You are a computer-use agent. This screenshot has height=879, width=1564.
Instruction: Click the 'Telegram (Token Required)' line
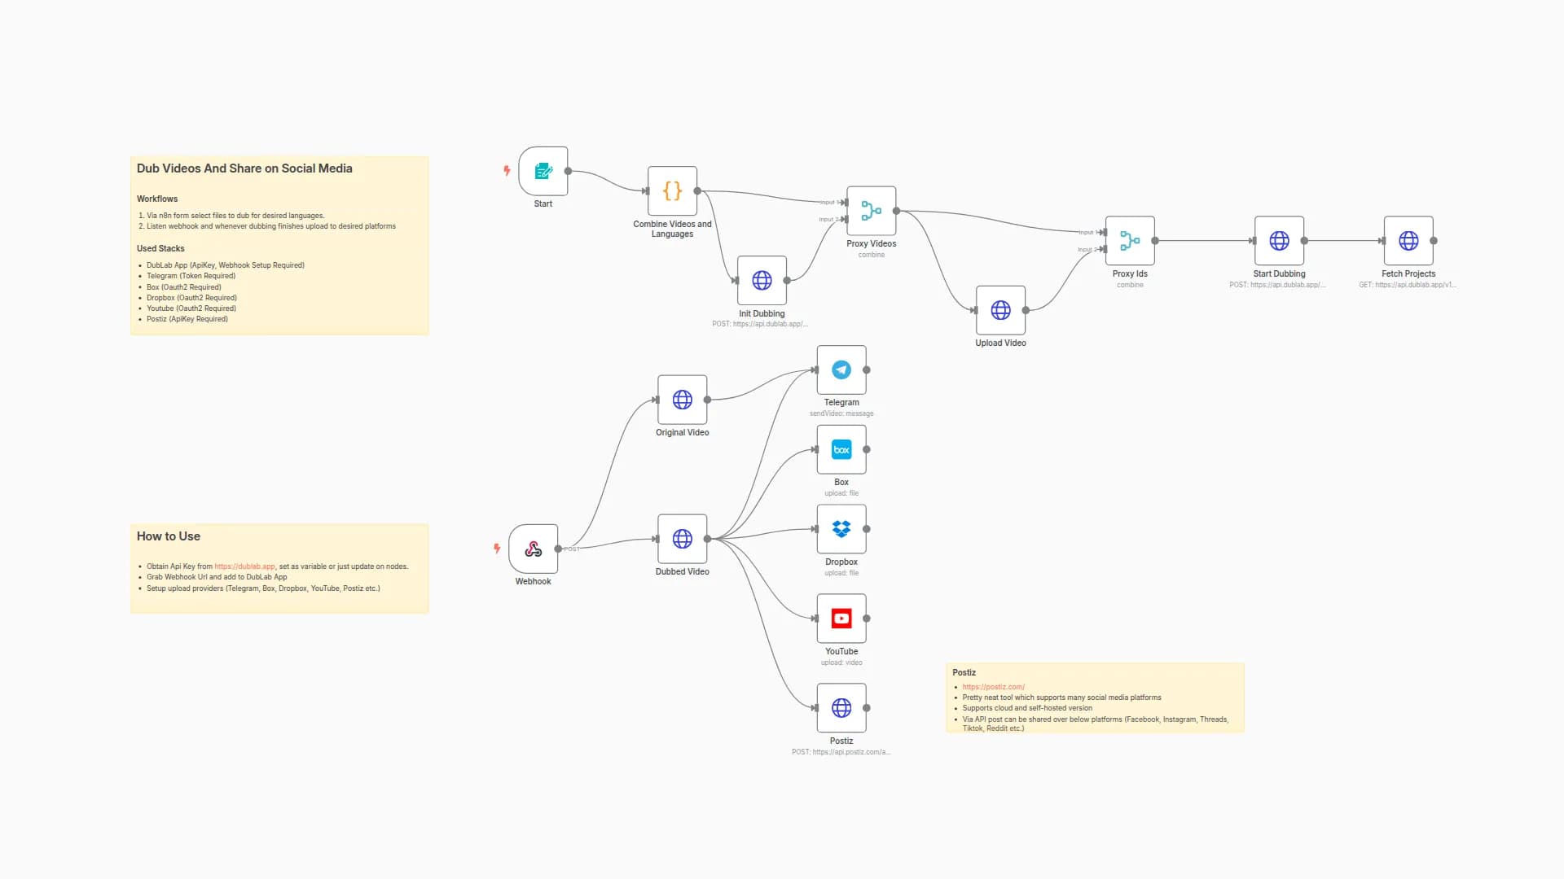[191, 276]
